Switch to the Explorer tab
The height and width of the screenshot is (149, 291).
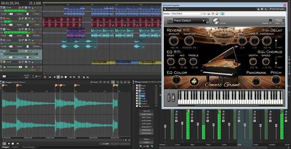coord(16,147)
